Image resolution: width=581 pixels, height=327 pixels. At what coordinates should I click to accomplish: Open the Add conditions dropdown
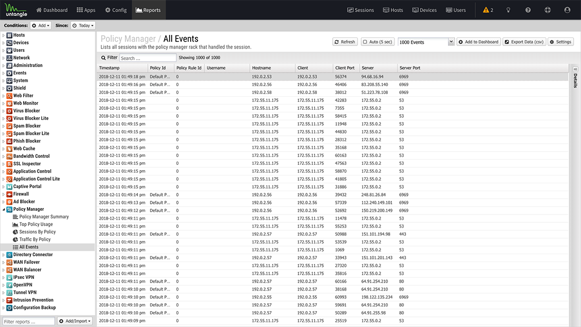point(40,25)
